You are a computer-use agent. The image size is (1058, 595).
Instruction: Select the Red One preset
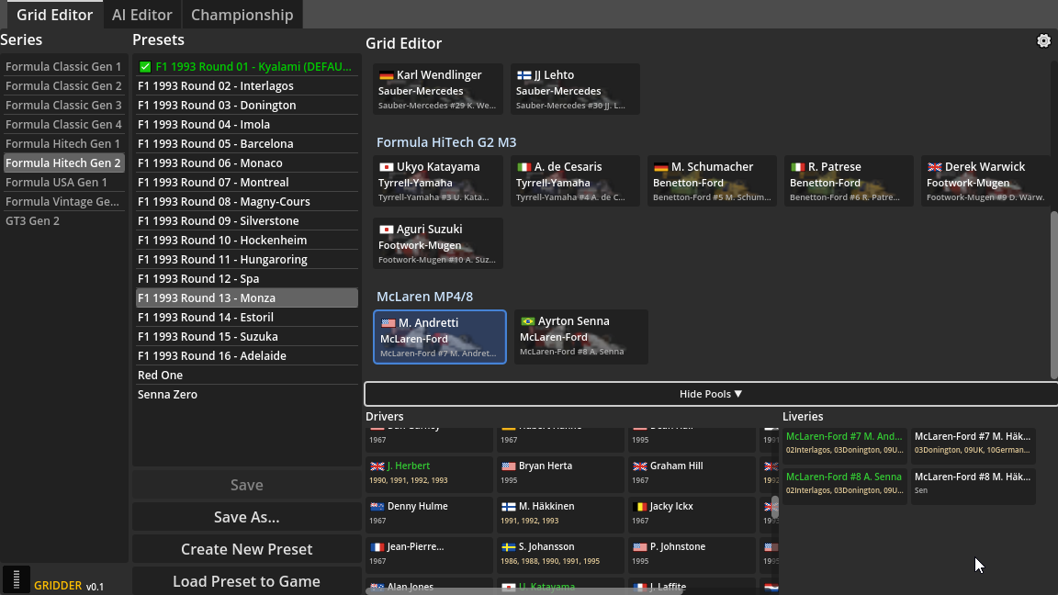pos(247,375)
